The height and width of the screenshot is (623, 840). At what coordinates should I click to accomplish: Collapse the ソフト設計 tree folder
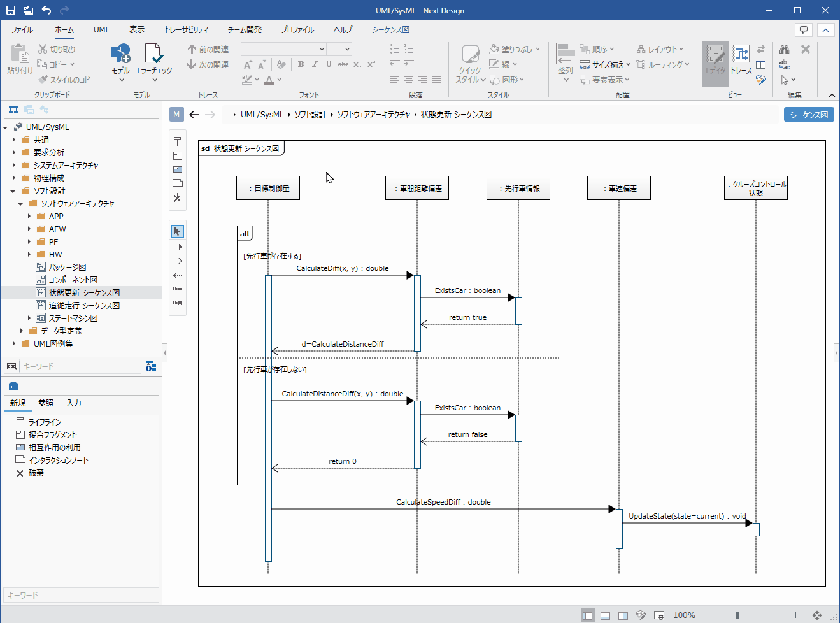coord(13,190)
